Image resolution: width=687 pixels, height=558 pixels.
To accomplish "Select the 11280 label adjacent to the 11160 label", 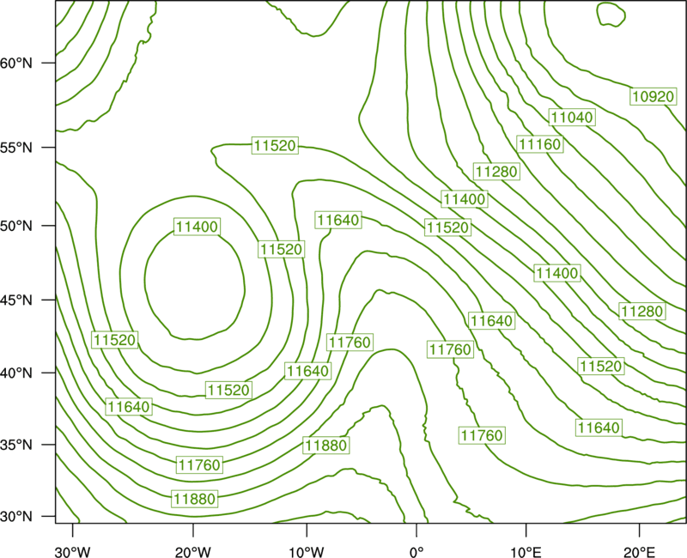I will coord(496,171).
